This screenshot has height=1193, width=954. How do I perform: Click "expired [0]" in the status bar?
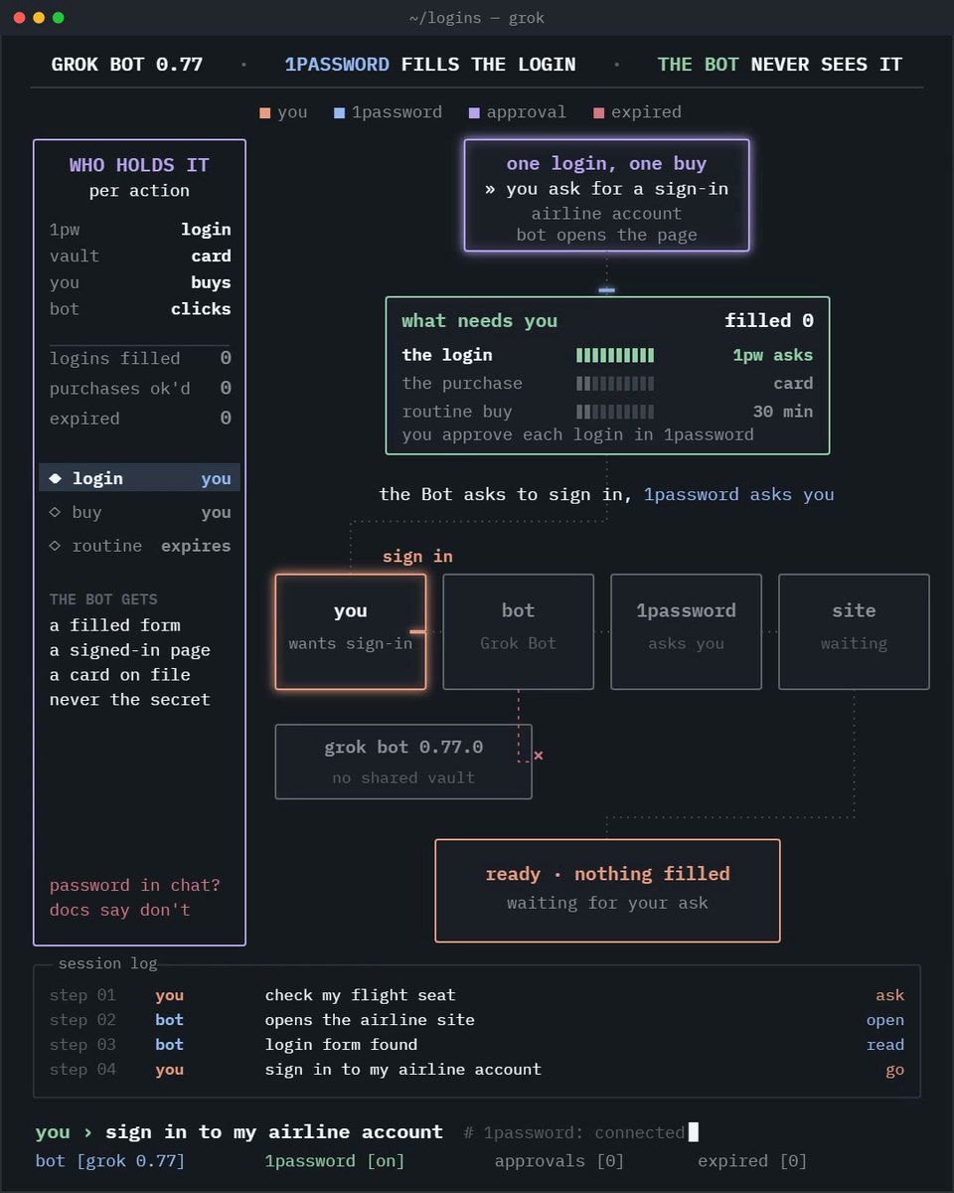point(752,1161)
